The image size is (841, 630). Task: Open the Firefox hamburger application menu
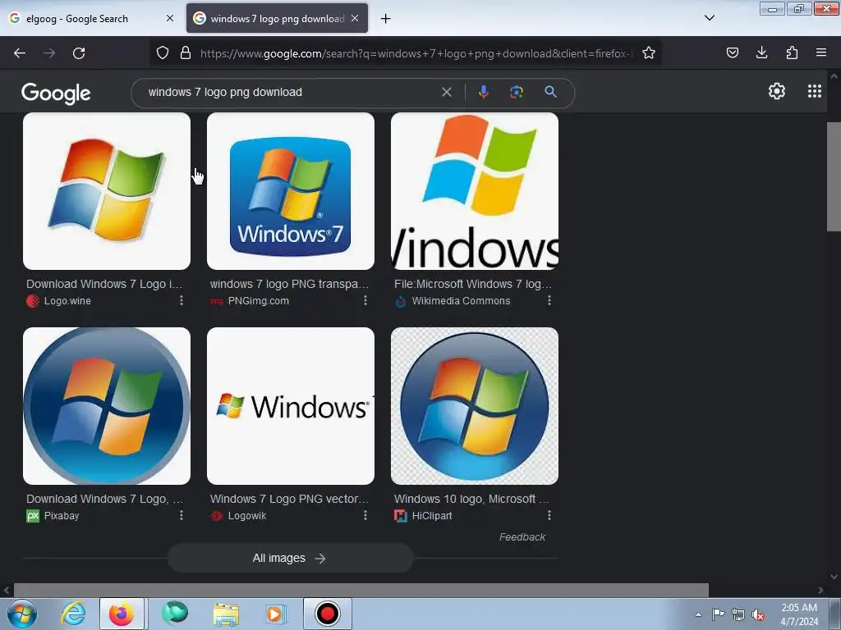coord(821,52)
